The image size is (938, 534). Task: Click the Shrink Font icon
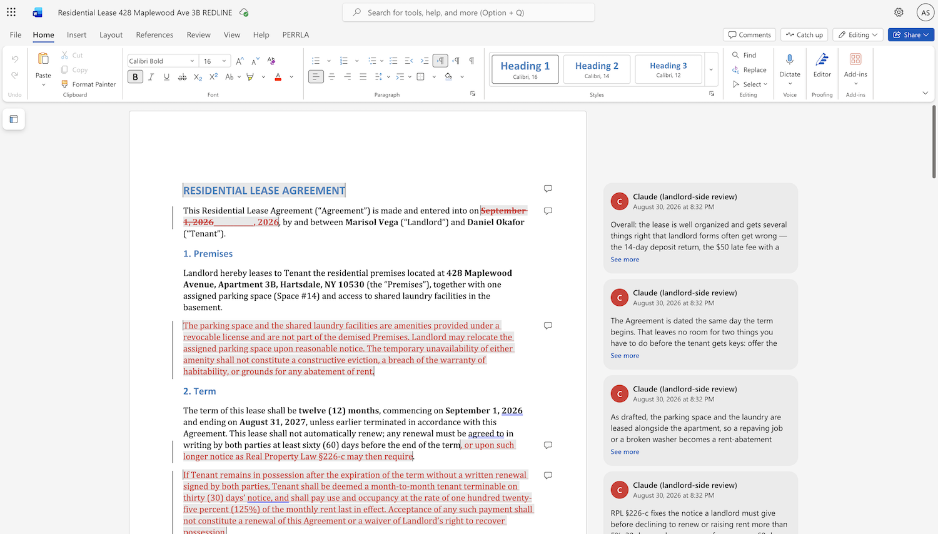255,61
